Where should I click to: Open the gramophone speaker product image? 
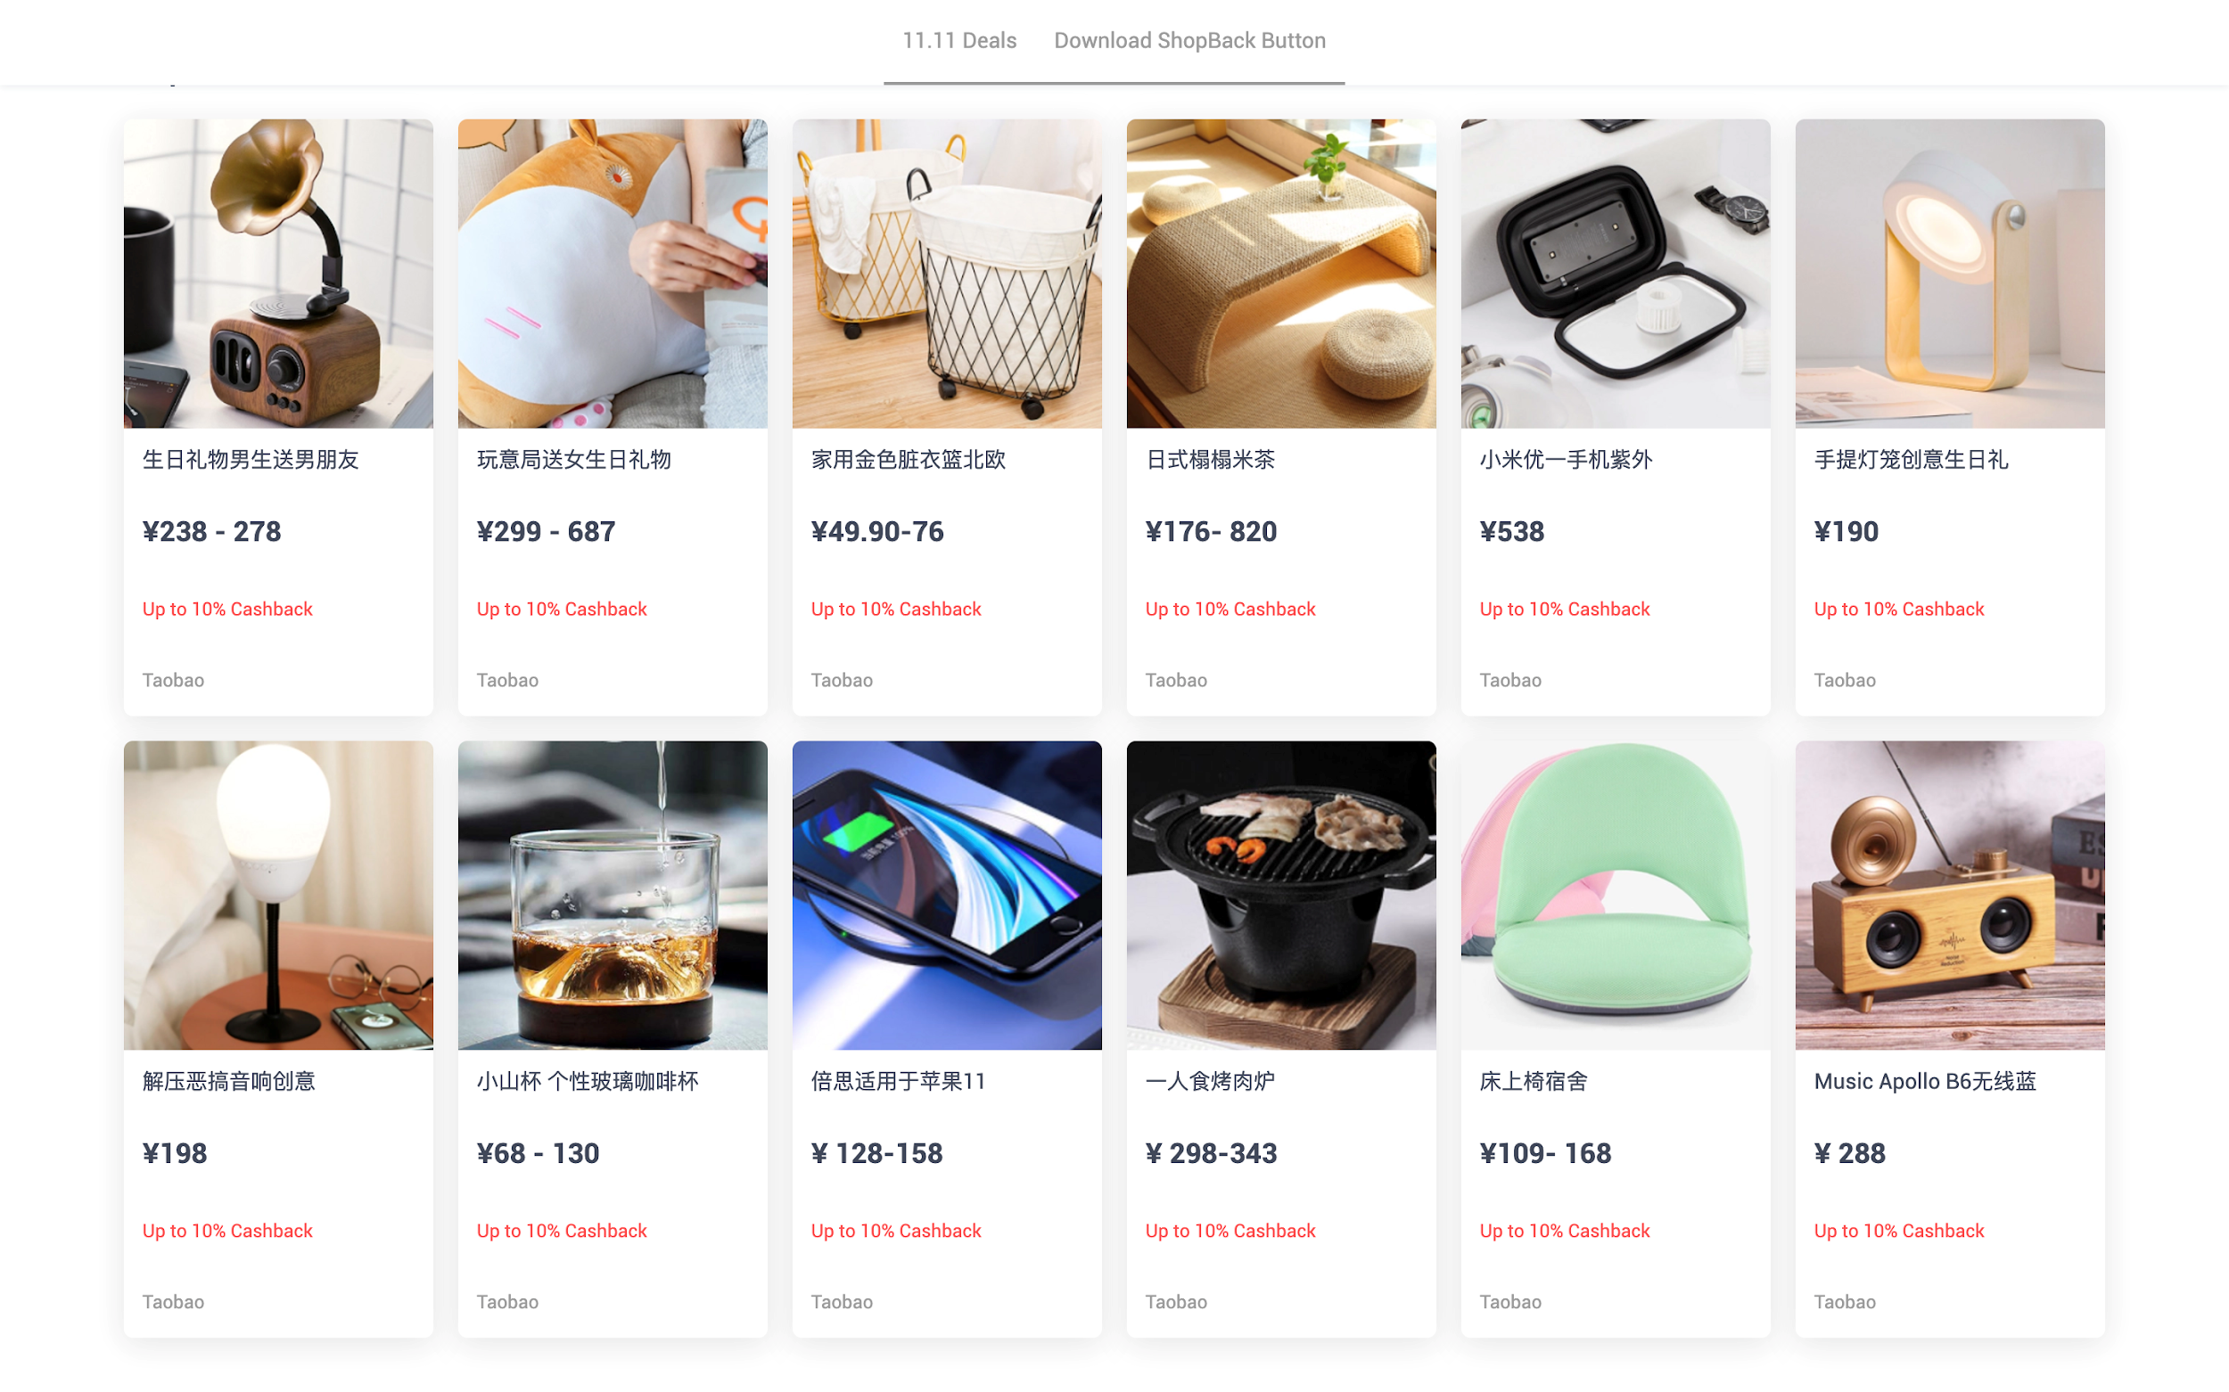[278, 274]
